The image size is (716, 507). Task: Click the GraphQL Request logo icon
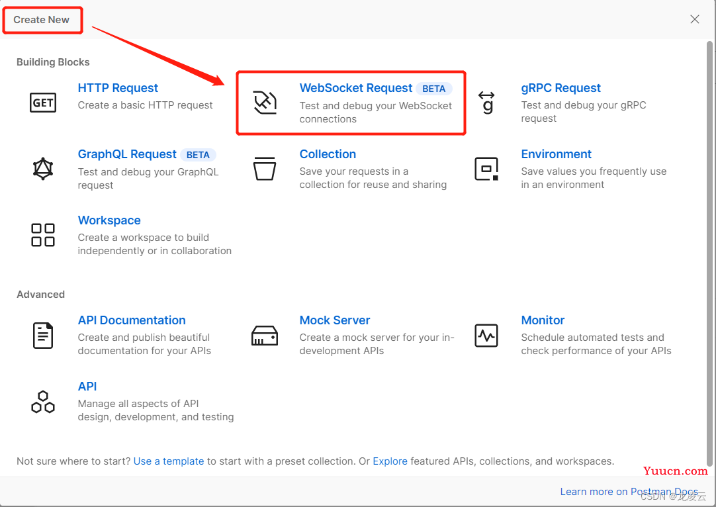[x=43, y=169]
